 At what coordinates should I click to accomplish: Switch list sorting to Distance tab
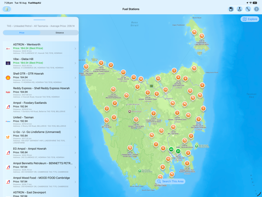[59, 33]
